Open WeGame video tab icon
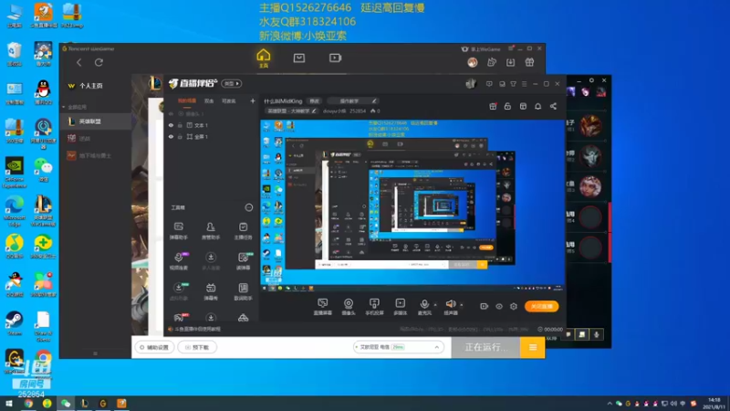Screen dimensions: 730x411 click(335, 58)
